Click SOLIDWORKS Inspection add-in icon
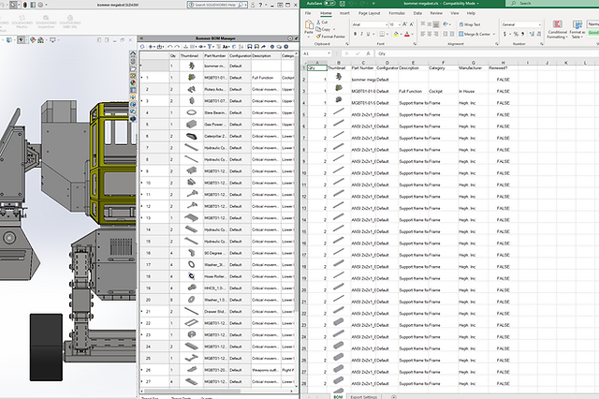 click(46, 22)
